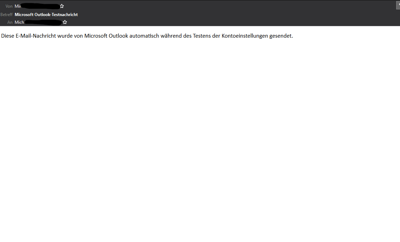Click the word 'E-Mail-Nachricht' in the body
Screen dimensions: 400x242
tap(36, 36)
